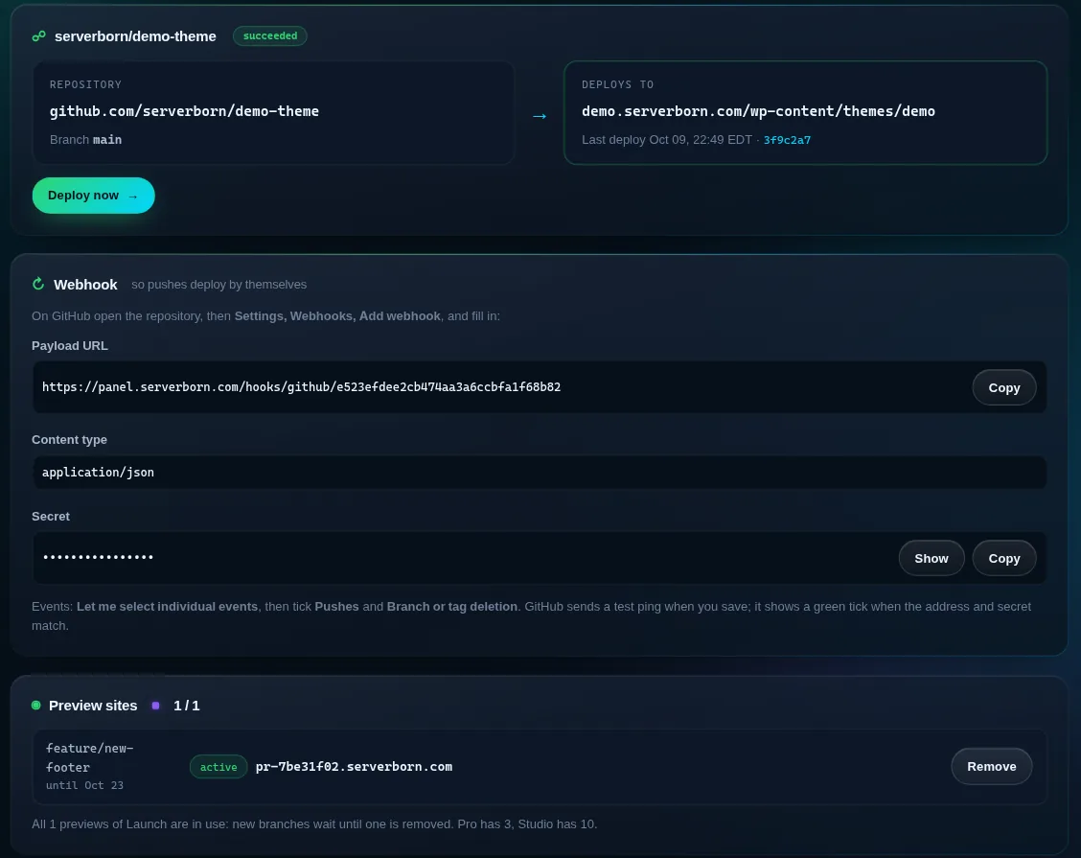Click the until Oct 23 expiry text
The height and width of the screenshot is (858, 1081).
(84, 785)
